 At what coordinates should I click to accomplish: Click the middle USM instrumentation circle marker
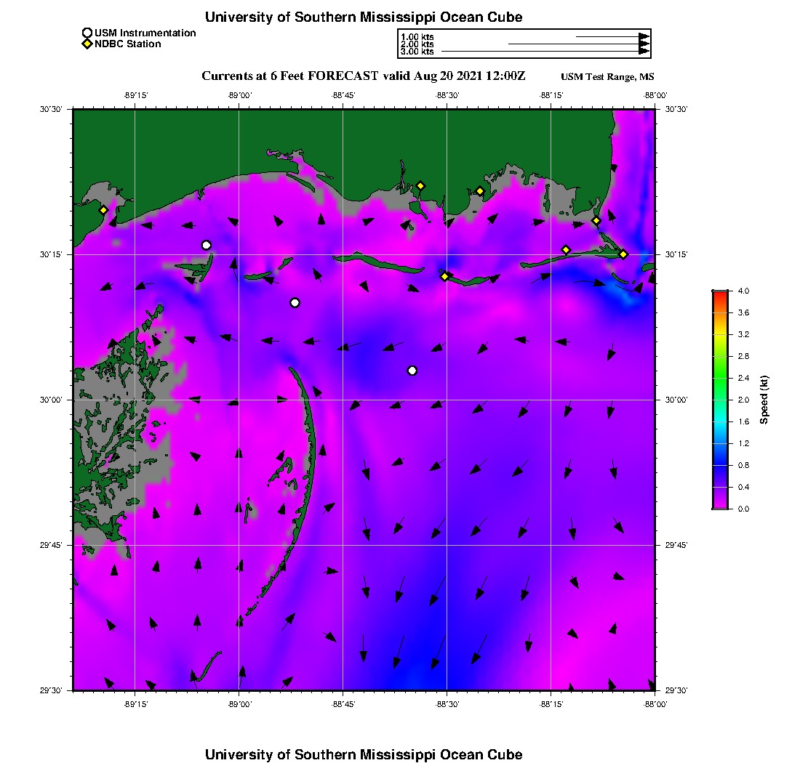(295, 303)
